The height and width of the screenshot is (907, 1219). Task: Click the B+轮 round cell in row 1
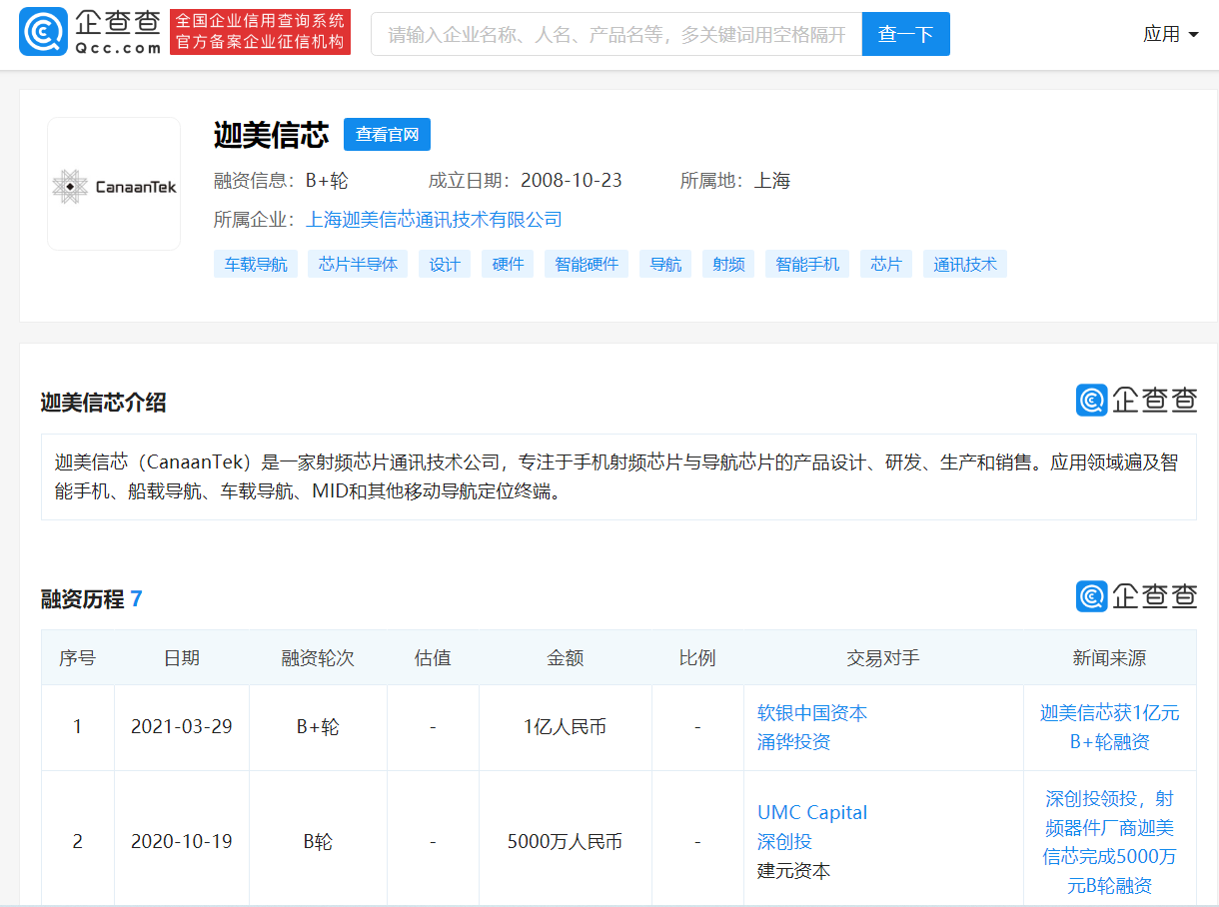(x=318, y=727)
